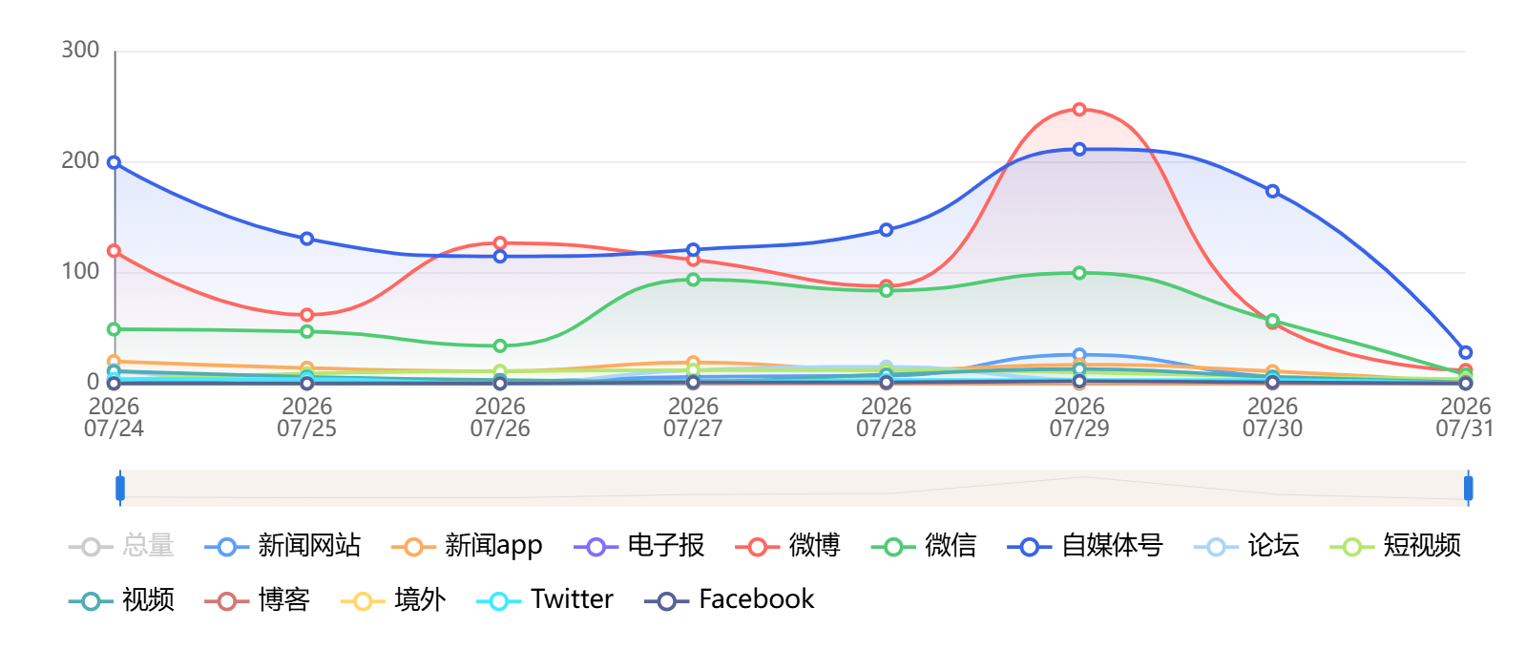Toggle the 境外 series visibility
The width and height of the screenshot is (1526, 649).
(393, 600)
